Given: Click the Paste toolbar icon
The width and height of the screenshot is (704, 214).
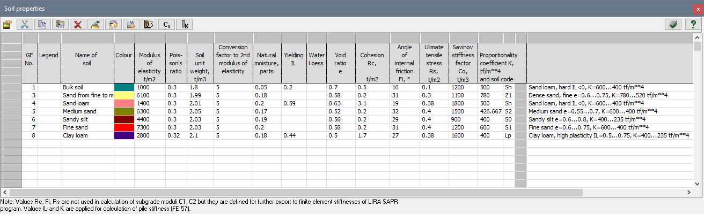Looking at the screenshot, I should [x=60, y=24].
